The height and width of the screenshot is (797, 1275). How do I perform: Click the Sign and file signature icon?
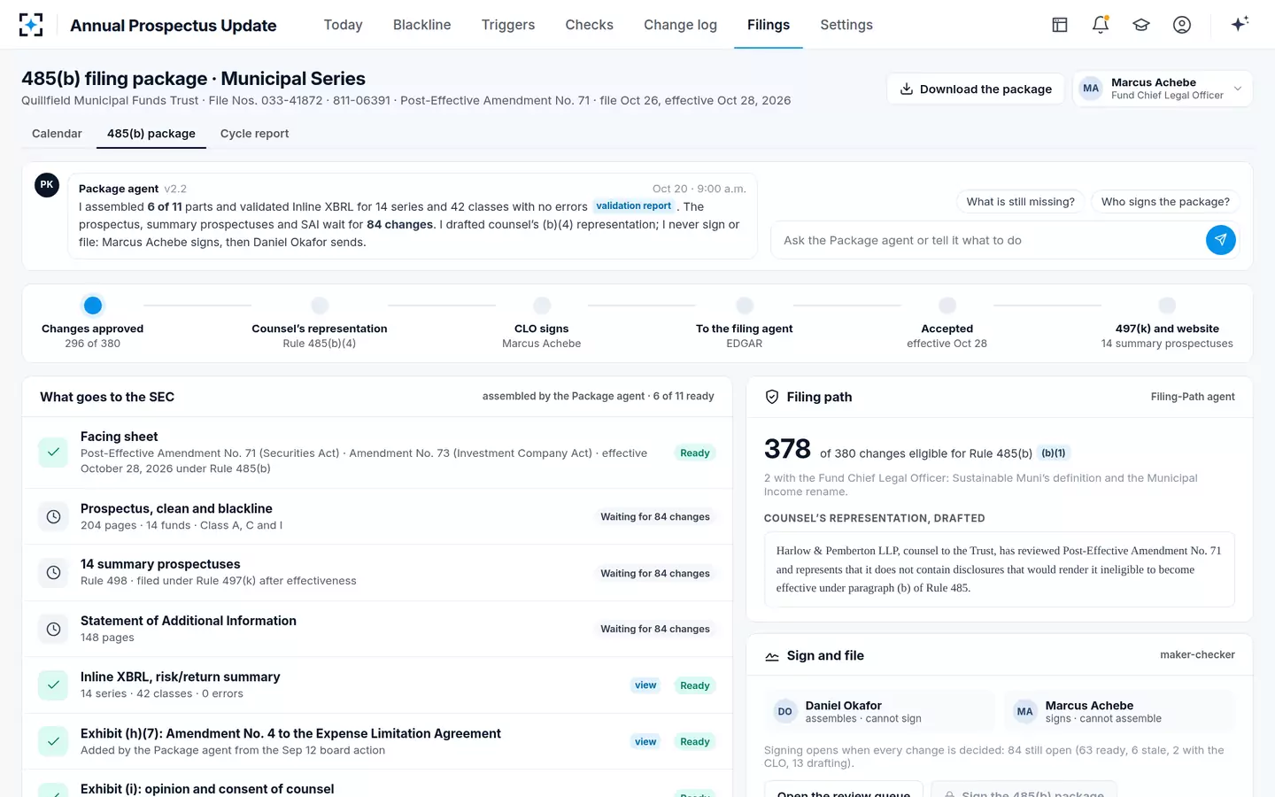coord(772,656)
